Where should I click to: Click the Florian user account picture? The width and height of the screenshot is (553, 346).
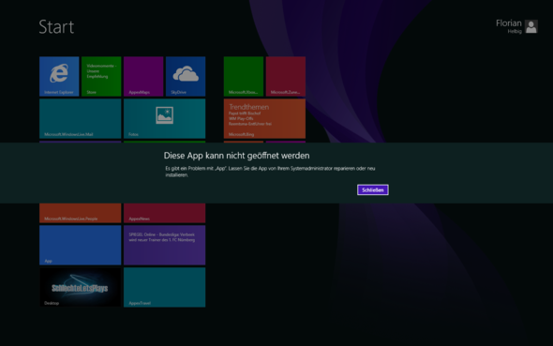click(531, 26)
